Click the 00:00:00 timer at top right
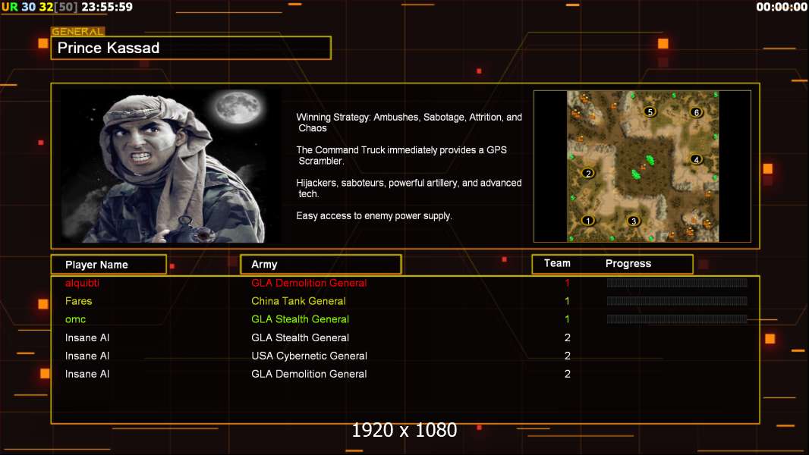This screenshot has width=809, height=455. click(x=782, y=7)
